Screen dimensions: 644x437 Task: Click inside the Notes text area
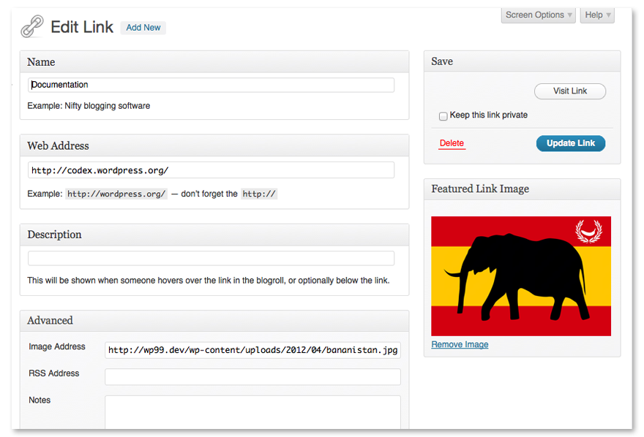click(x=252, y=412)
